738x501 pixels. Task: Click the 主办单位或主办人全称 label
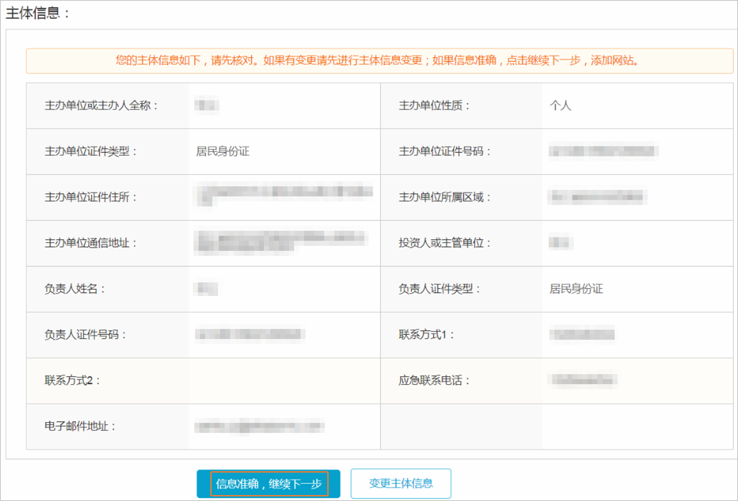tap(101, 105)
